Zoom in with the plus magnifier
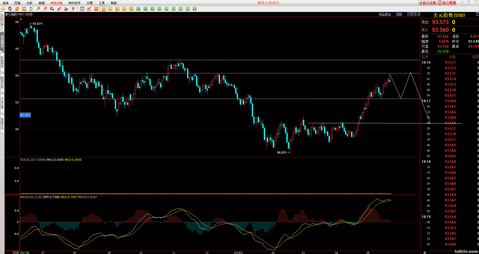Image resolution: width=479 pixels, height=254 pixels. (x=38, y=9)
